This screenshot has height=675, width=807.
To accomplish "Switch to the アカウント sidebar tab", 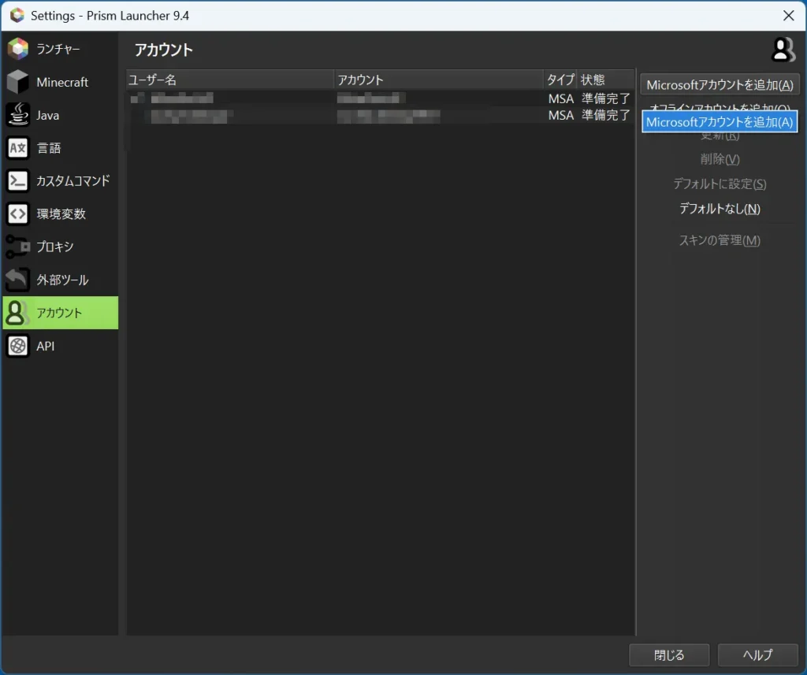I will coord(60,313).
